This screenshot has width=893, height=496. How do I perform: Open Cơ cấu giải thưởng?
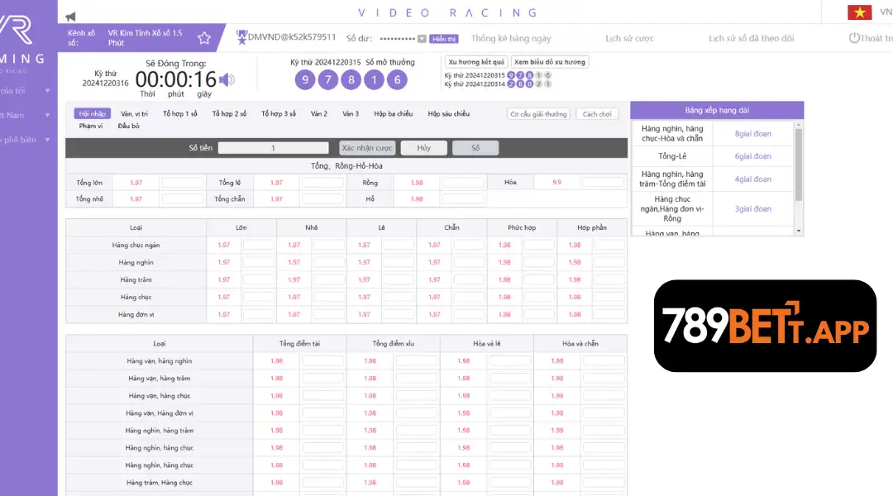click(538, 114)
